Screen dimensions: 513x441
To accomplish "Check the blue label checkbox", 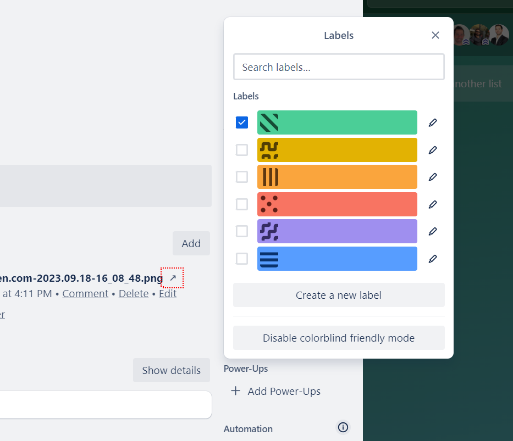I will pos(242,259).
